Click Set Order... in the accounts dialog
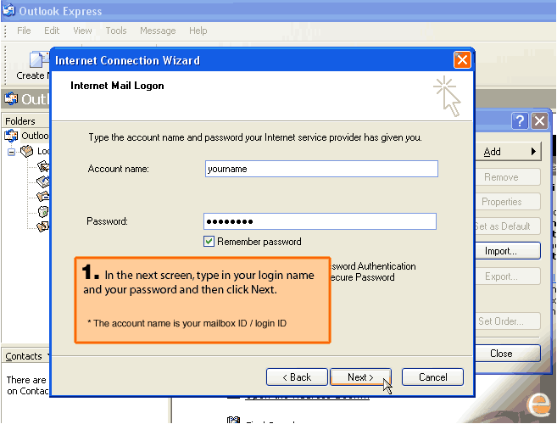 click(x=508, y=321)
